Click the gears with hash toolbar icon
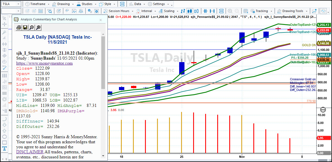Image resolution: width=332 pixels, height=162 pixels. [x=90, y=11]
